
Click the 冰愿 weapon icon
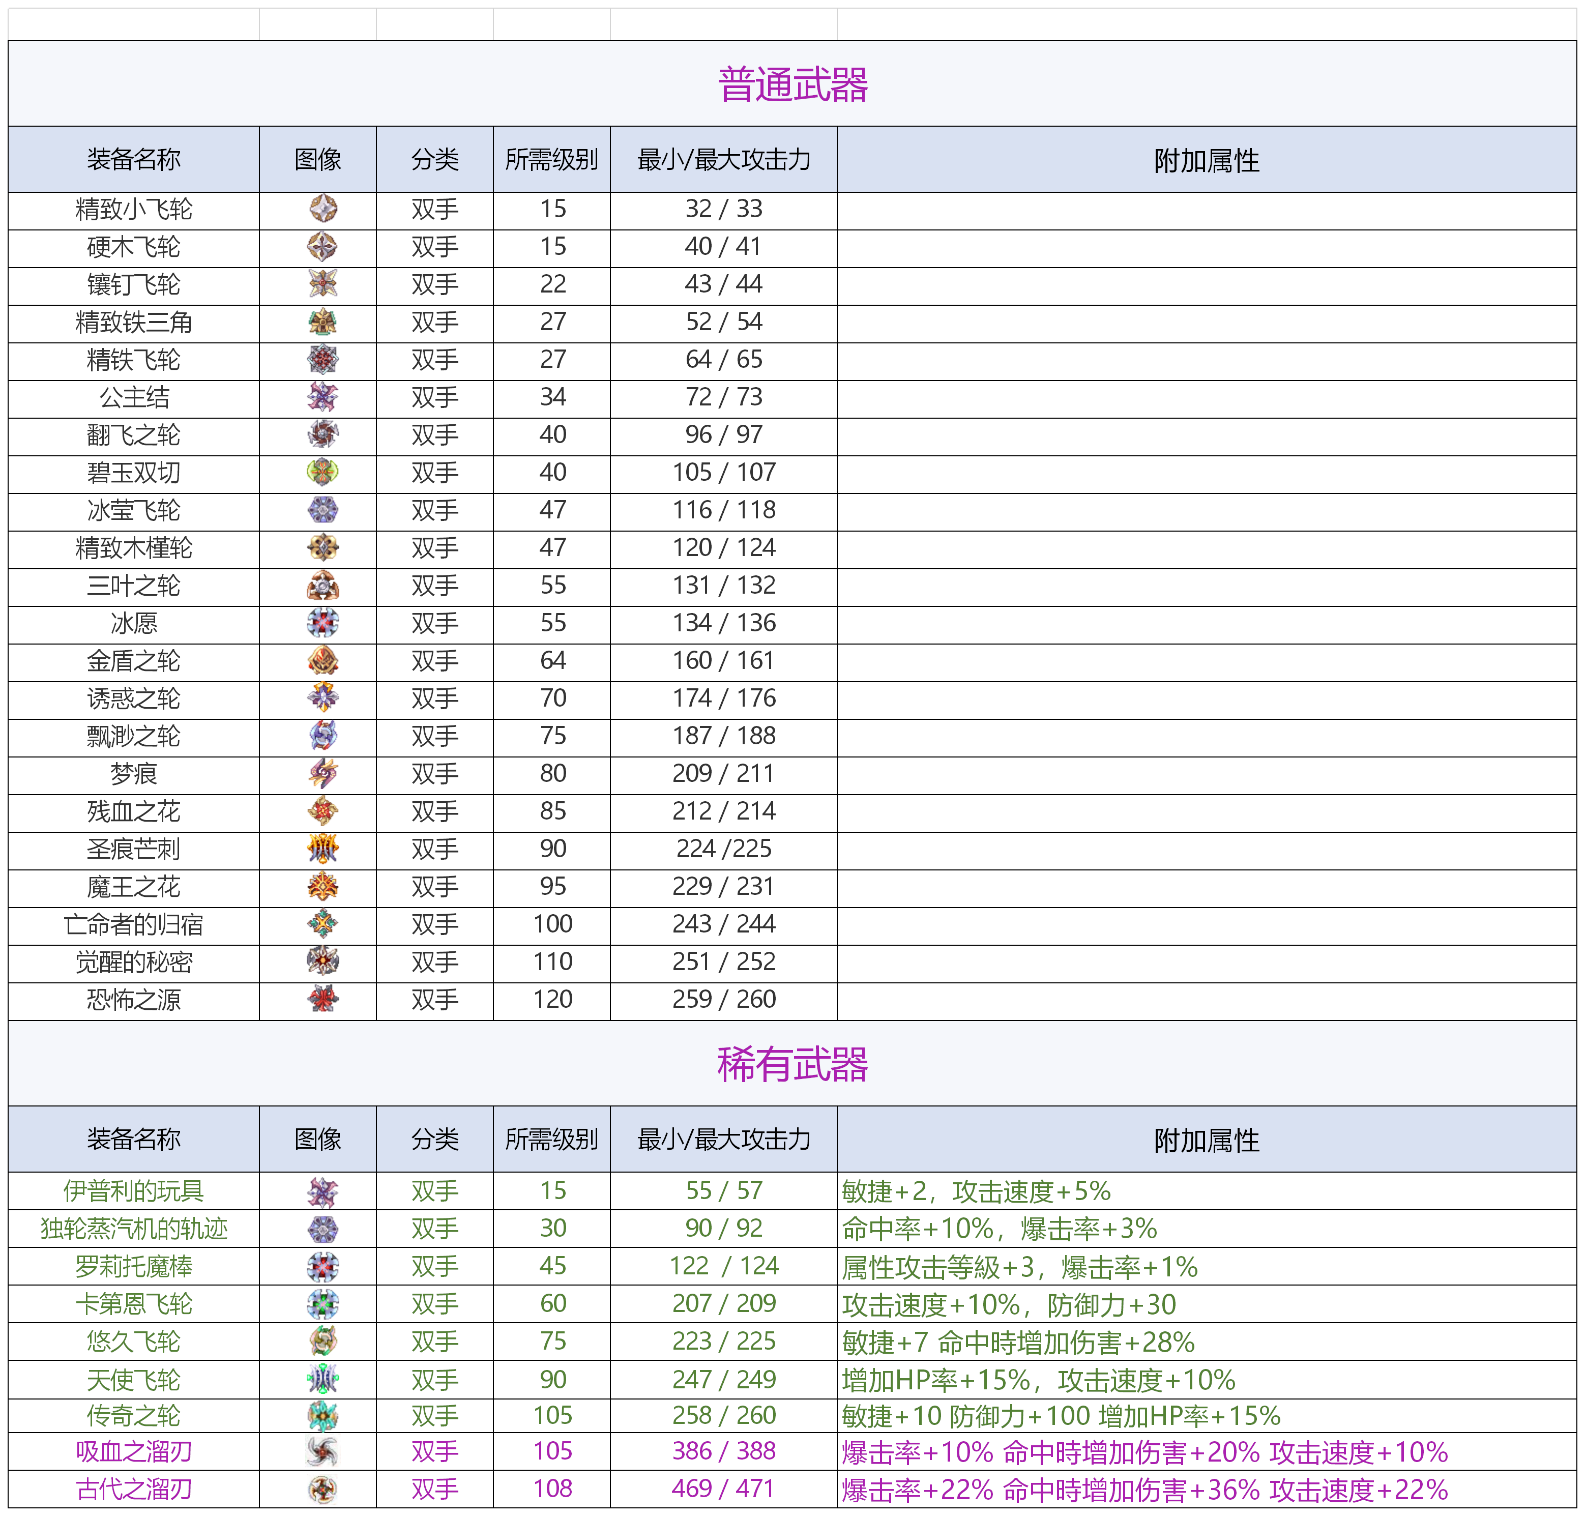pos(323,623)
